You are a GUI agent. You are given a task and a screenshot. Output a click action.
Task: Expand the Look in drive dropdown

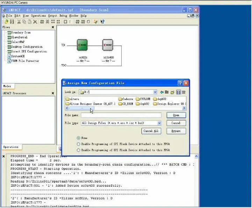coord(155,92)
